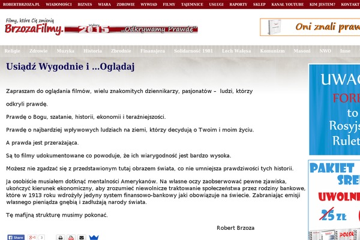Click the line 'A prawda jest przerażająca.'
This screenshot has height=240, width=360.
(x=42, y=143)
